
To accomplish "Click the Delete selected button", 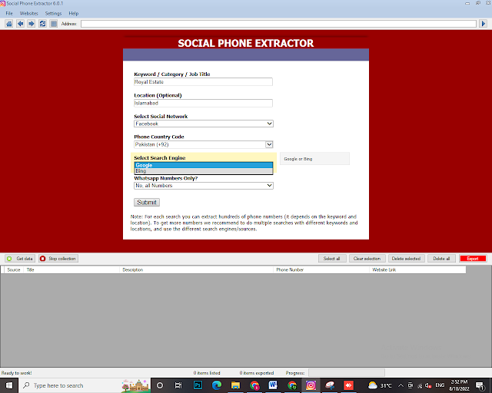I will click(x=407, y=259).
